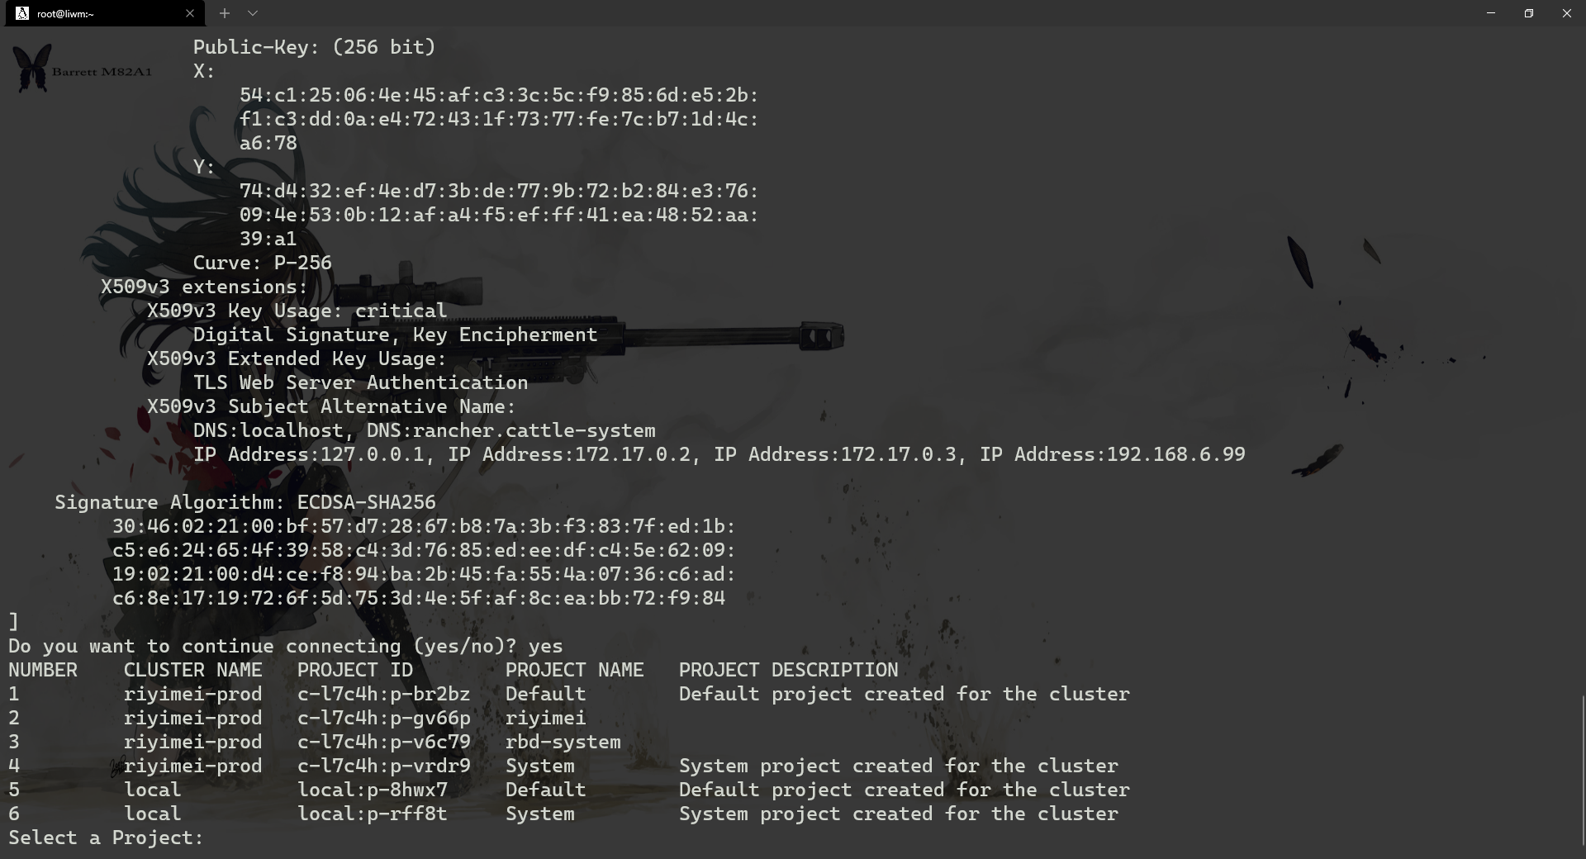Open a new terminal tab with plus button

(x=225, y=13)
